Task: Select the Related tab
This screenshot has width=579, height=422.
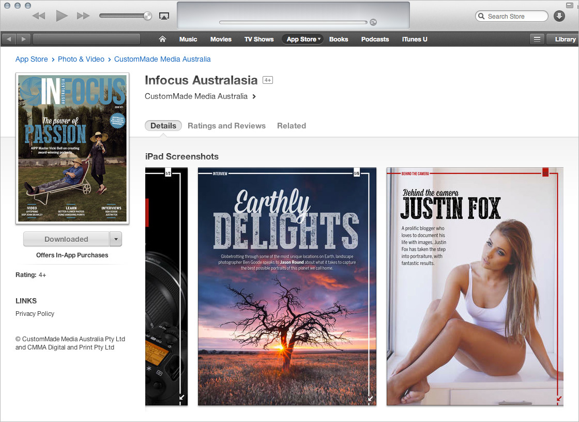Action: point(291,126)
